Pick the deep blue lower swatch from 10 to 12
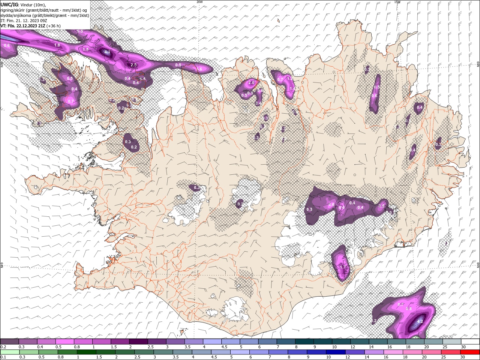This screenshot has height=360, width=480. click(335, 352)
